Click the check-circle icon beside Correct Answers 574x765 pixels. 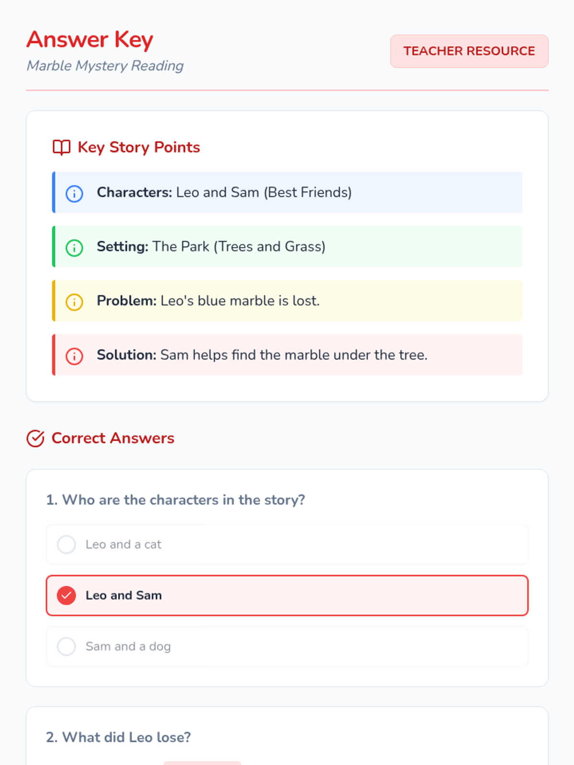35,438
